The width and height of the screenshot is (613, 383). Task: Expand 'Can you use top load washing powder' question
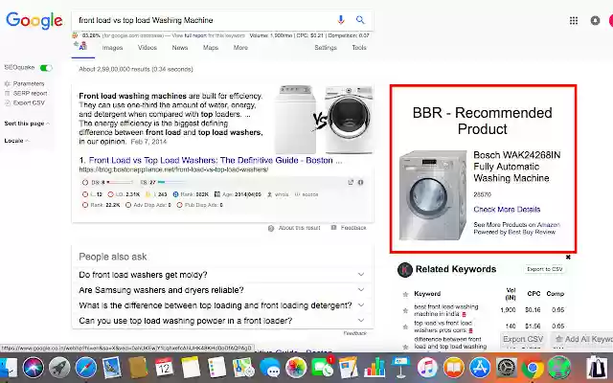click(x=222, y=321)
